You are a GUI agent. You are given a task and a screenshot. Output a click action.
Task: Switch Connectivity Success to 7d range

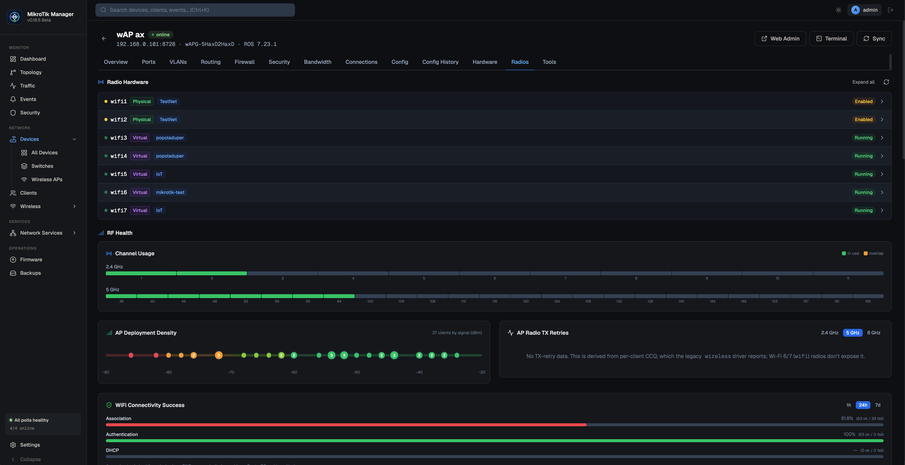pos(878,405)
